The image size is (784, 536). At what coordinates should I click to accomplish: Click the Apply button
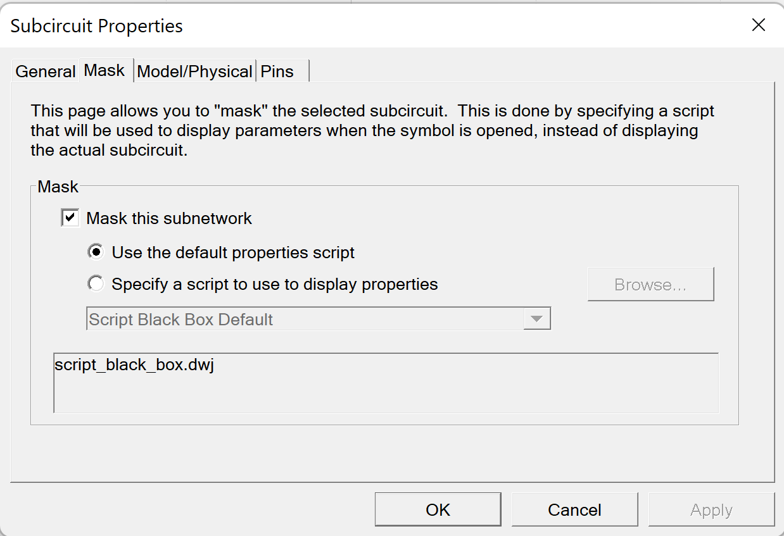coord(711,510)
